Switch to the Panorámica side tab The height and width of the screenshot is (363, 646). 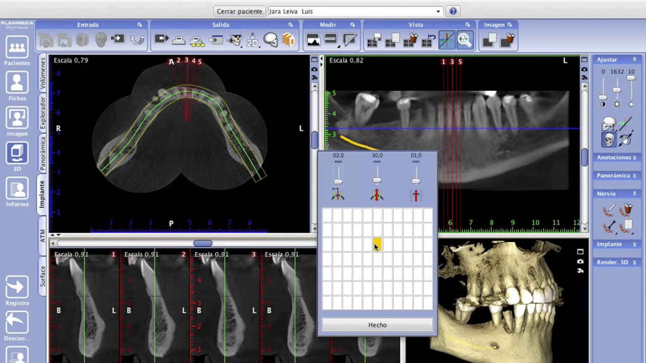tap(42, 153)
